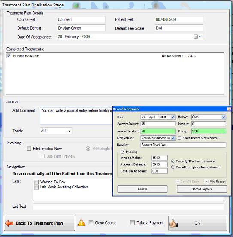Click the Amount Tendered field
The width and height of the screenshot is (233, 237).
(158, 131)
